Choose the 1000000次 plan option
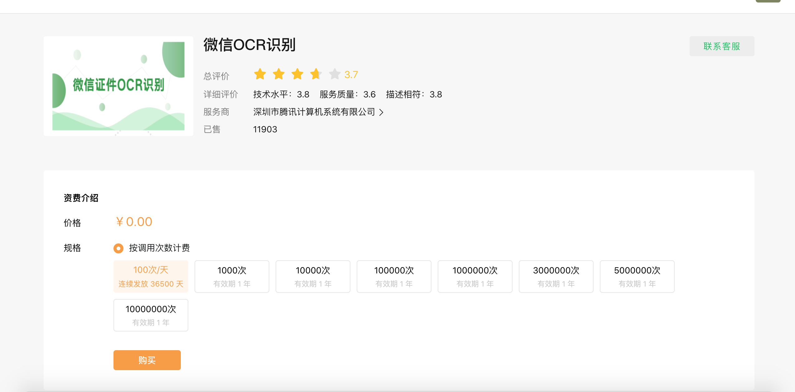Viewport: 795px width, 392px height. coord(475,277)
